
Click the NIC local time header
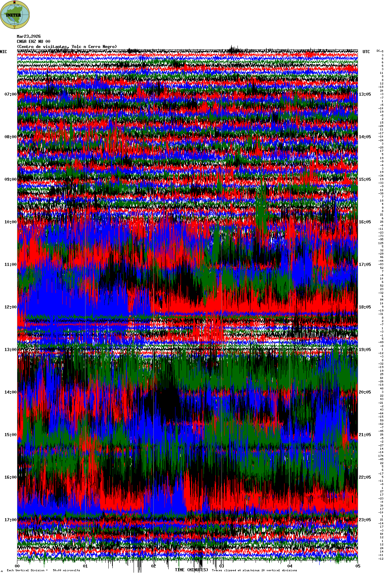click(x=3, y=52)
